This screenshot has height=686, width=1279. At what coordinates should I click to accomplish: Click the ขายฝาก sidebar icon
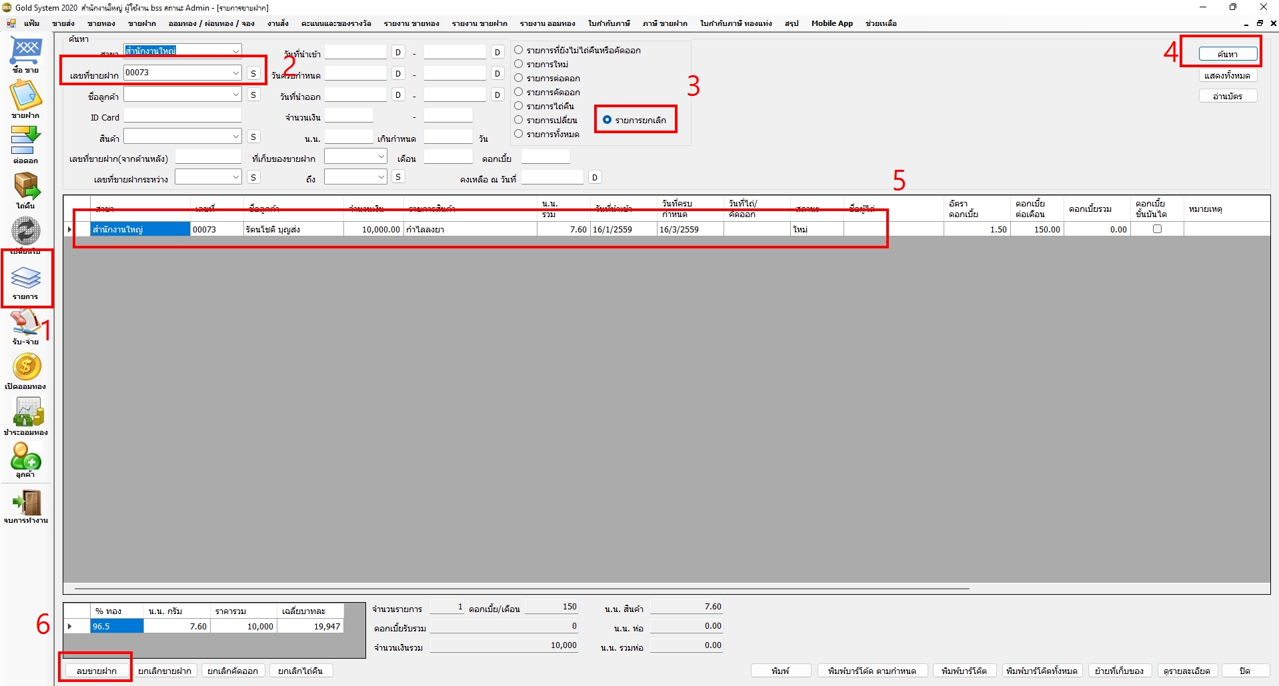(25, 98)
